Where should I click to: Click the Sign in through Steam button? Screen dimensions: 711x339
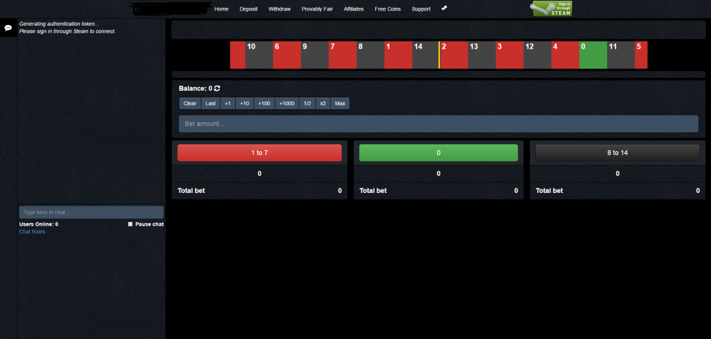[x=552, y=9]
